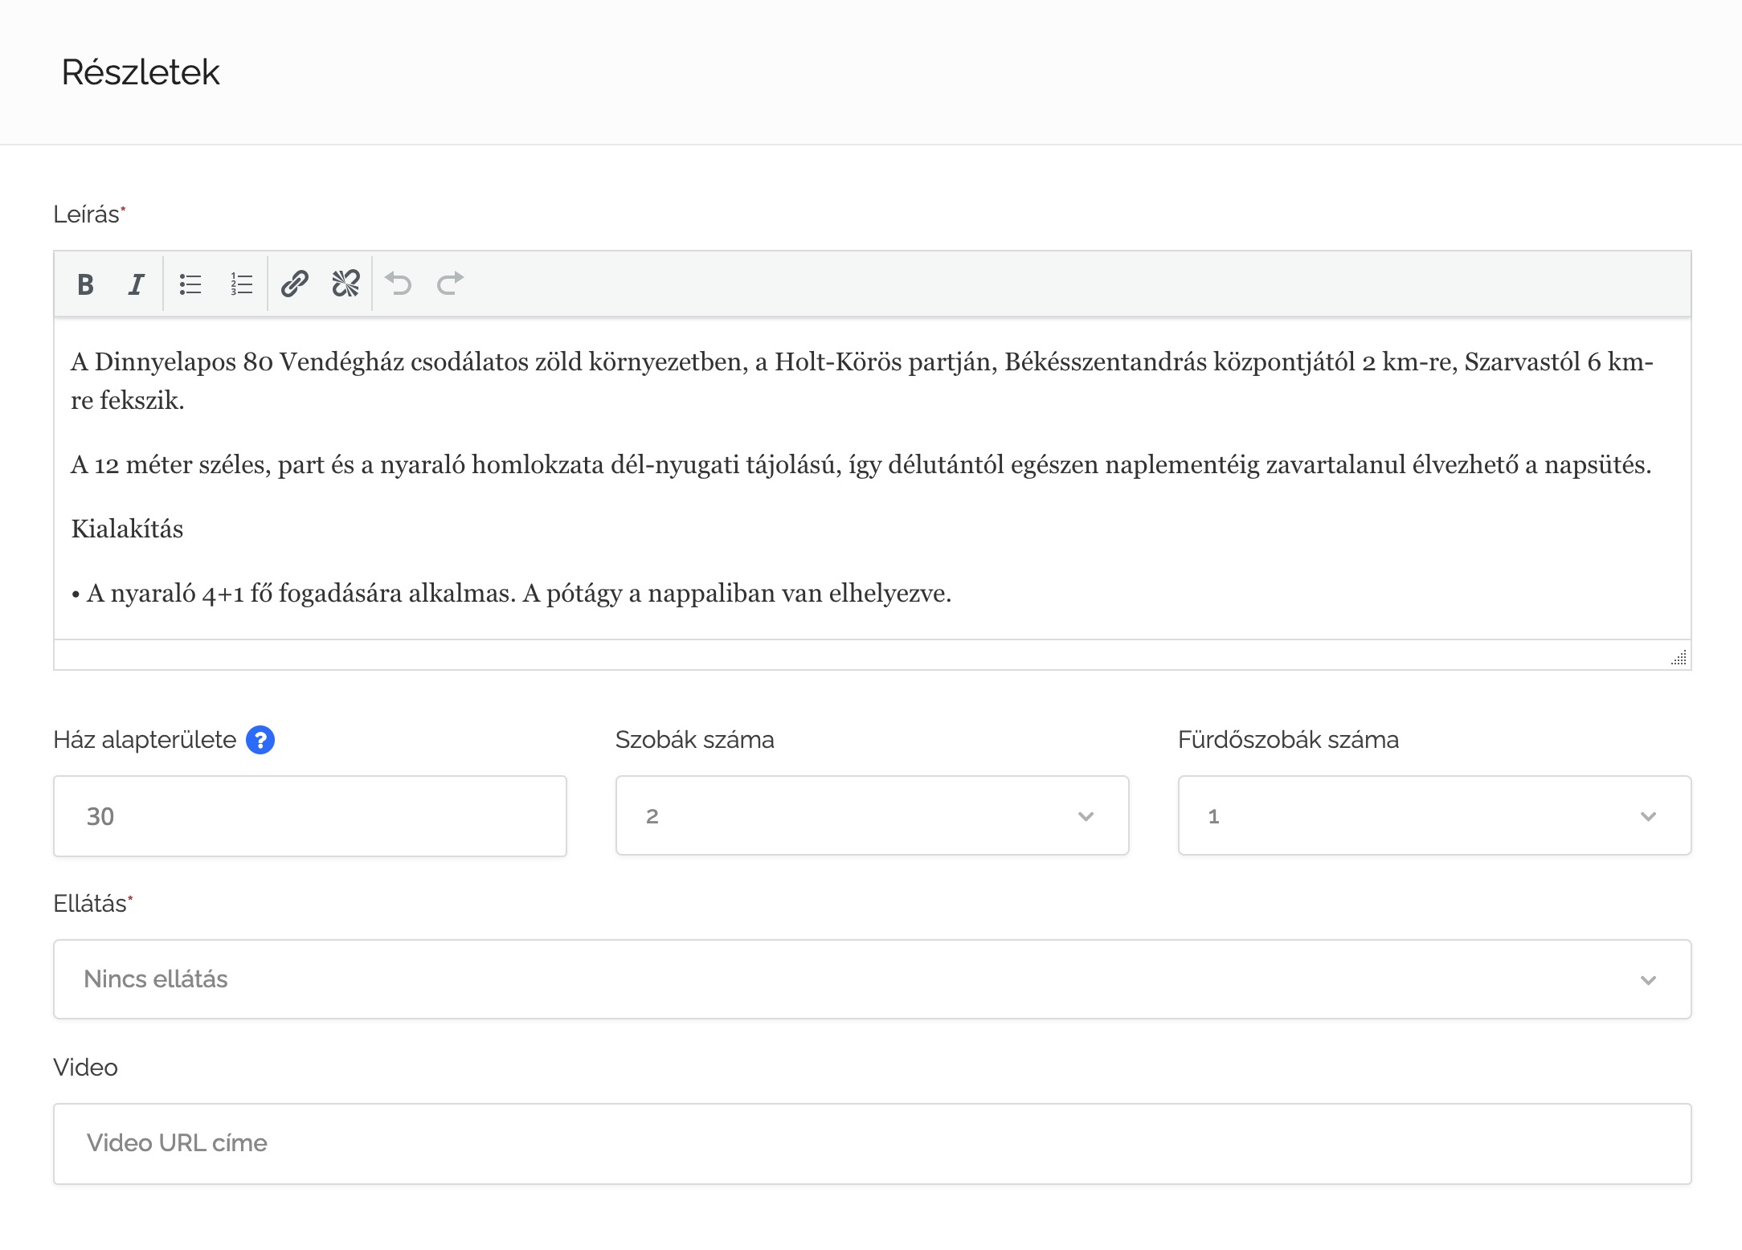This screenshot has width=1742, height=1250.
Task: Open the Ház alapterülete help tooltip
Action: pos(260,740)
